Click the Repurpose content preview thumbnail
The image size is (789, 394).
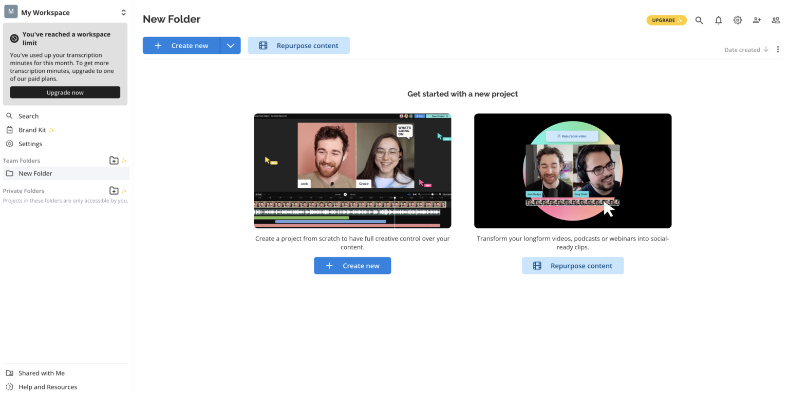click(572, 170)
